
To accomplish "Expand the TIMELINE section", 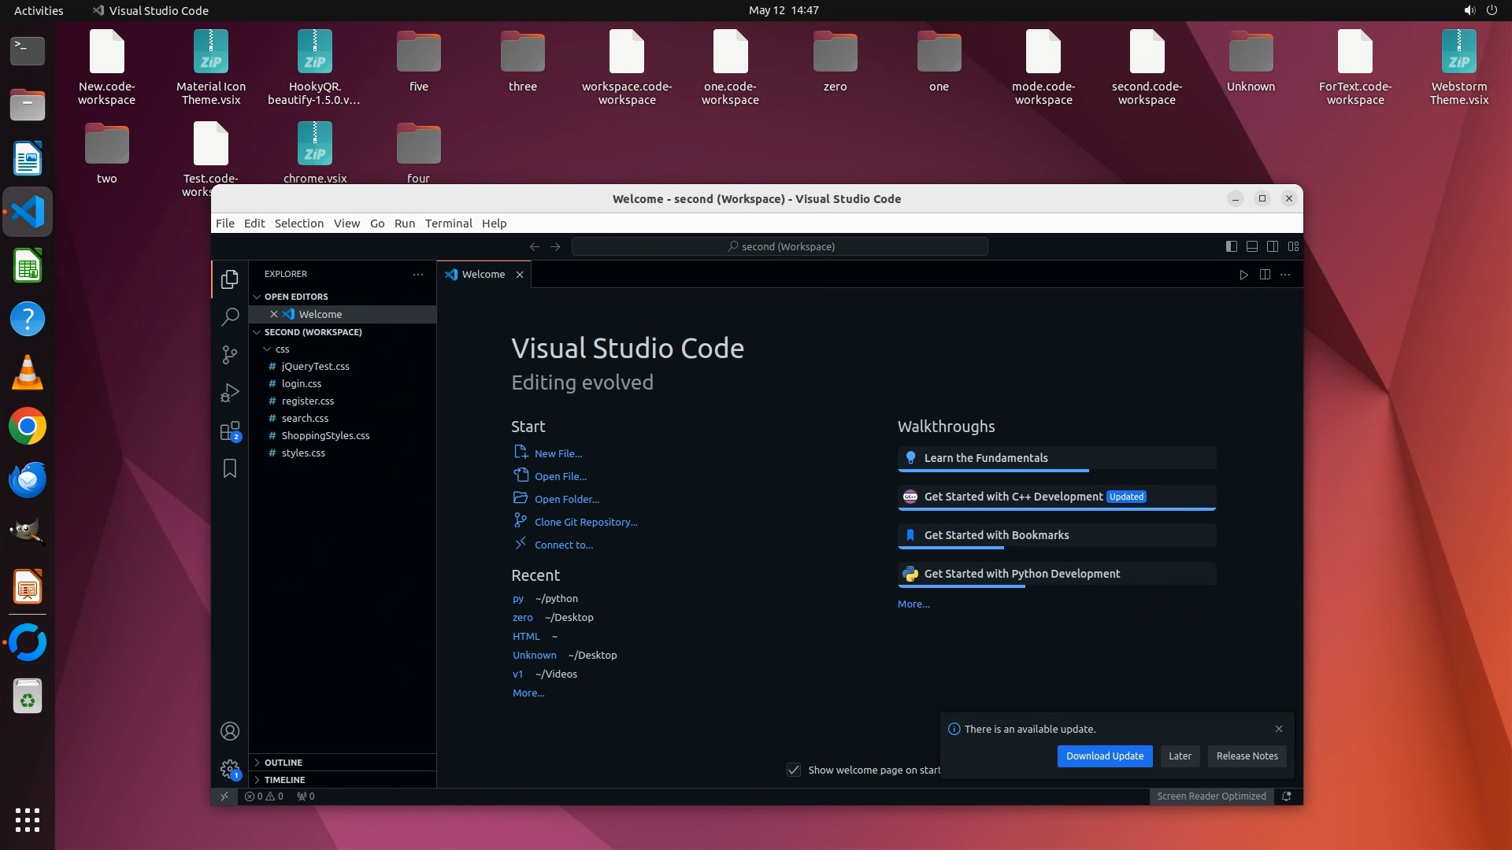I will tap(284, 780).
